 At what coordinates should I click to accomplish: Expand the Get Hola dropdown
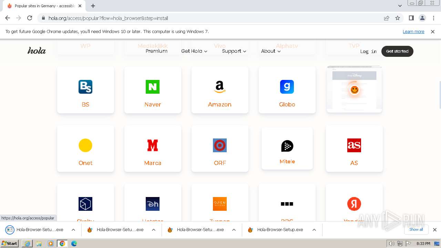194,51
